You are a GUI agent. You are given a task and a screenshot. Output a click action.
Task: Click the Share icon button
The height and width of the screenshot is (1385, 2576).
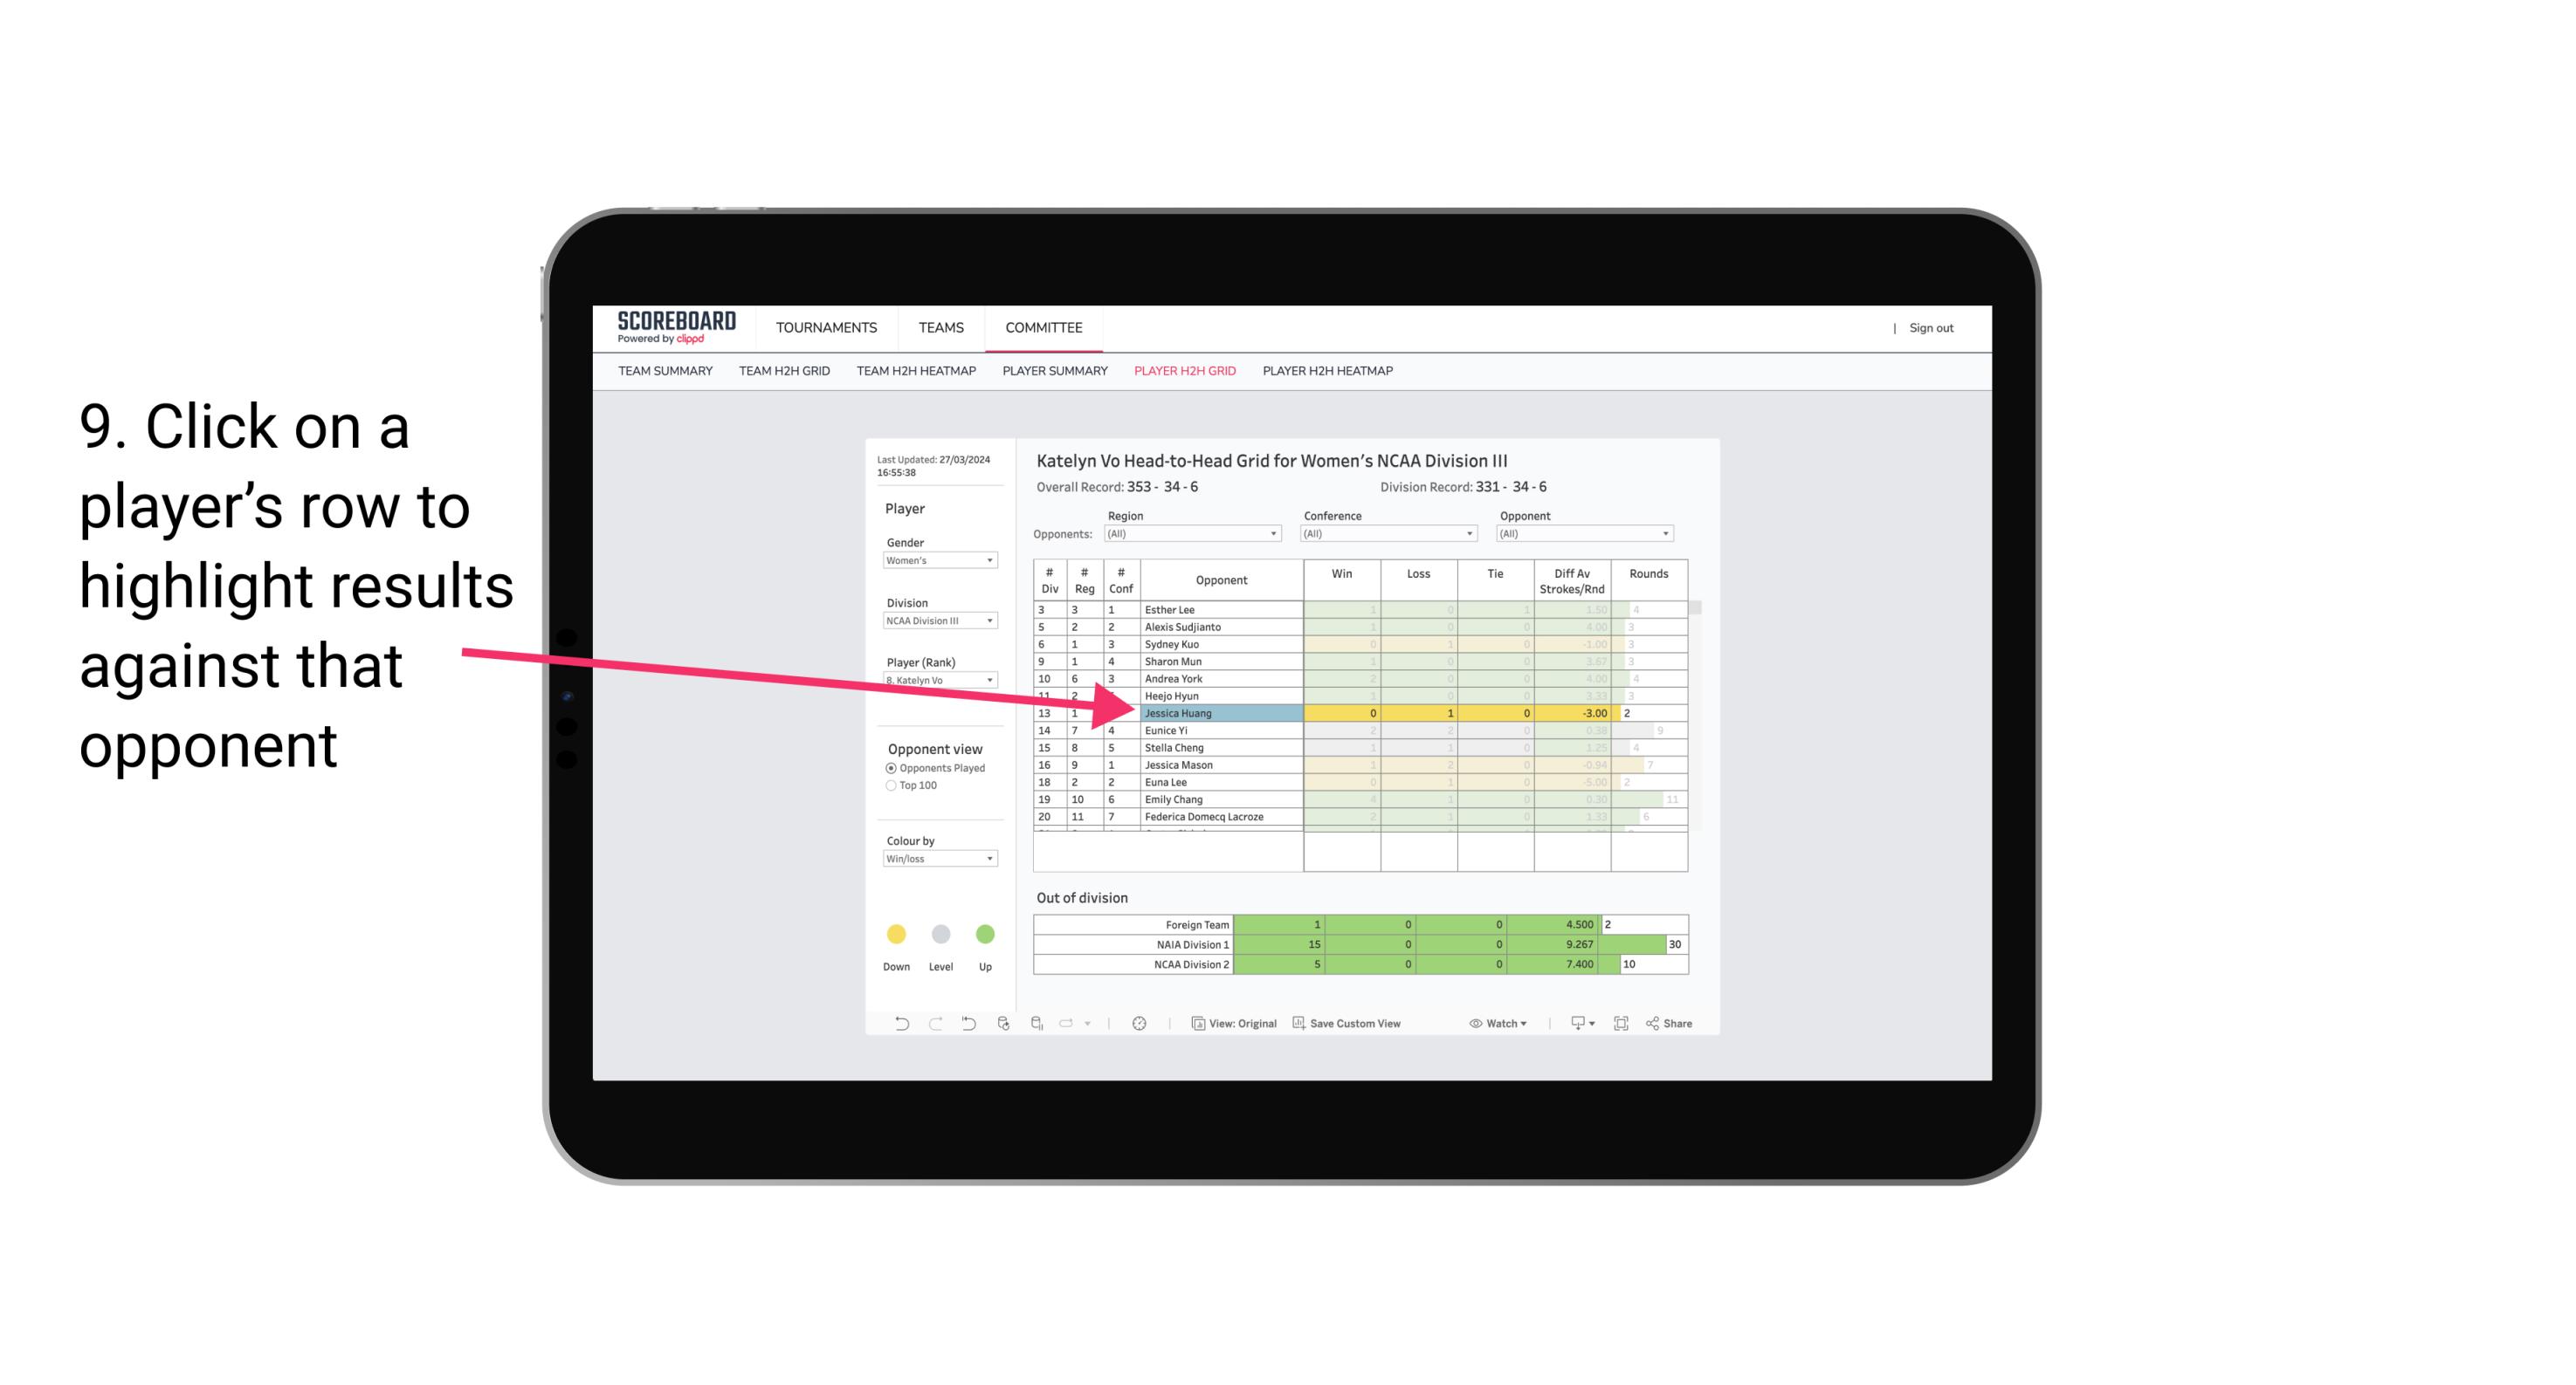click(1675, 1022)
